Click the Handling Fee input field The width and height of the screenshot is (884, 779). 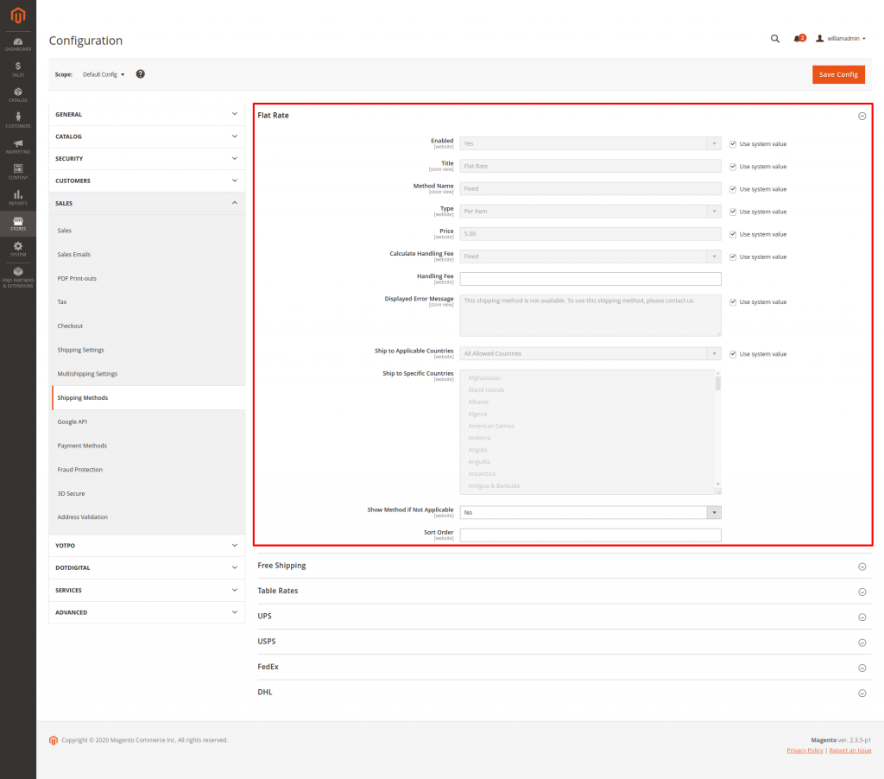click(590, 279)
